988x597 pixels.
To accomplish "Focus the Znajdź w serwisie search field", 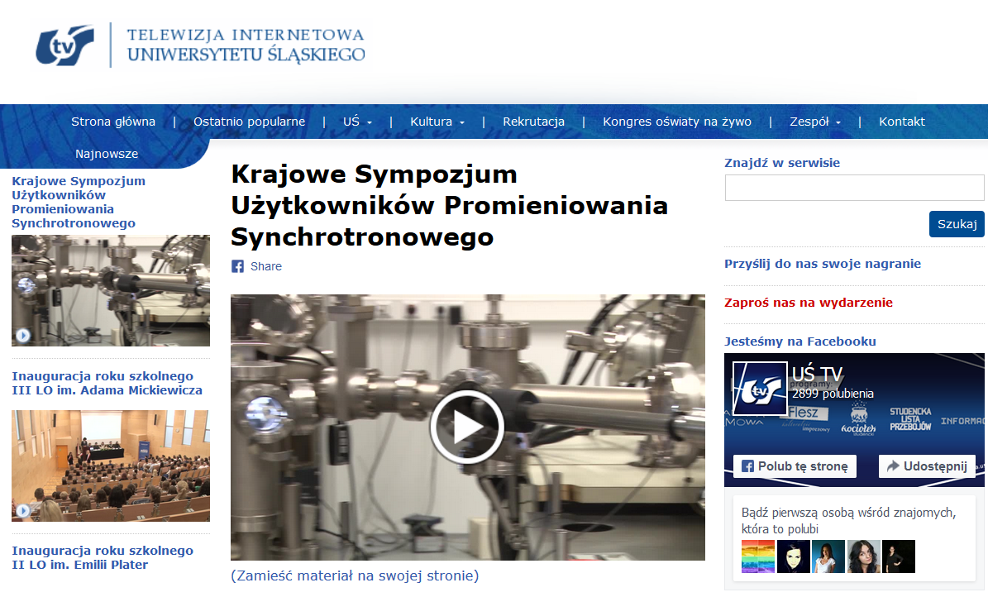I will tap(854, 188).
